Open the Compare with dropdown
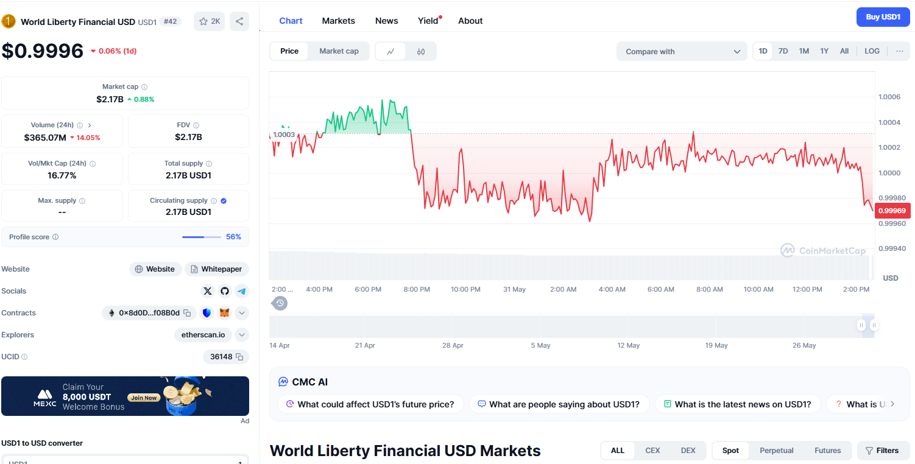Viewport: 915px width, 464px height. point(681,51)
